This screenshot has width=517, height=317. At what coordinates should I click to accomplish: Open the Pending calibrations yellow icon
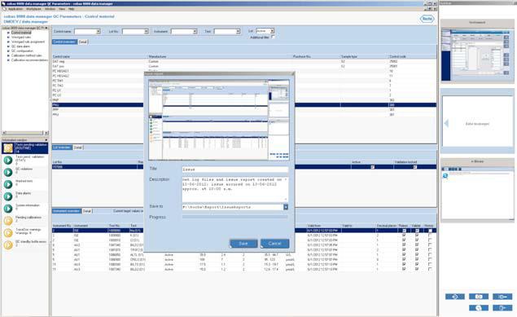(x=8, y=221)
